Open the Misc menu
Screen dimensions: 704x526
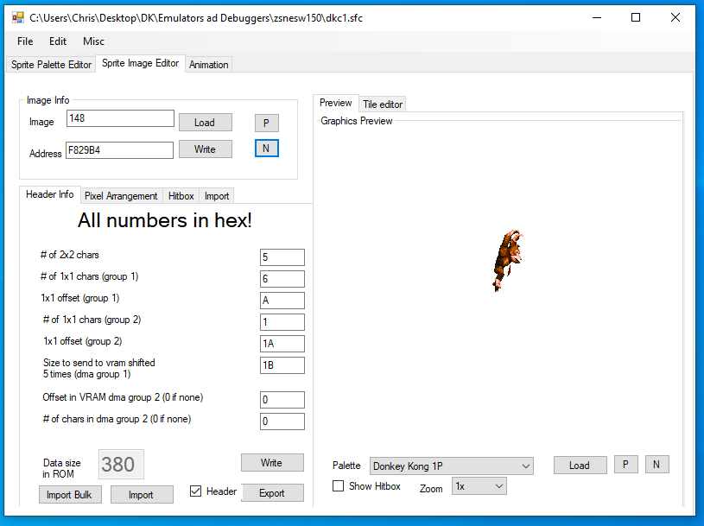tap(93, 41)
